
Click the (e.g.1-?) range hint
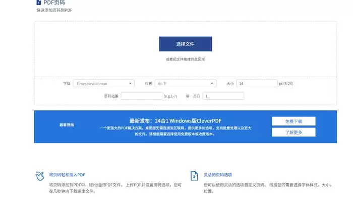pyautogui.click(x=170, y=96)
